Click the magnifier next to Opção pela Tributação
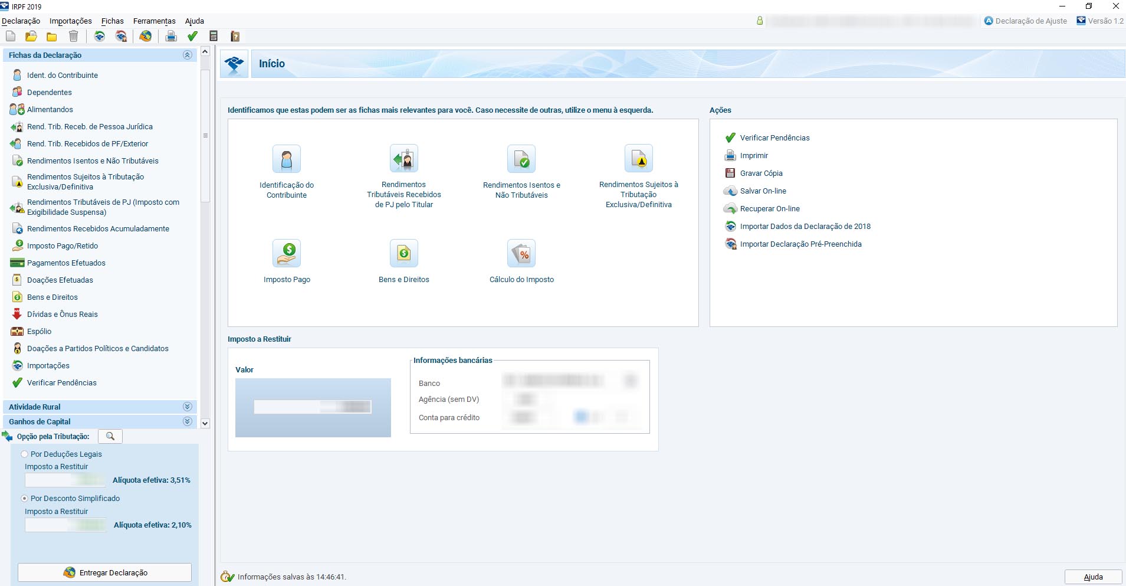Screen dimensions: 1126x586 [x=110, y=436]
